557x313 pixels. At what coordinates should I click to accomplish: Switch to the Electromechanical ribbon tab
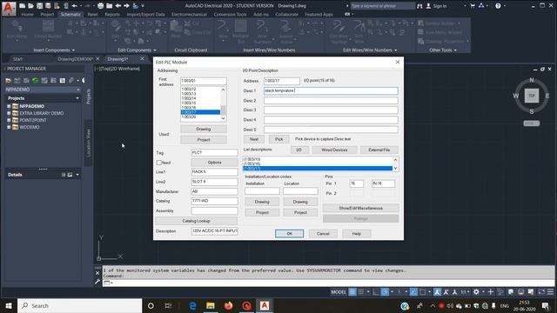click(x=189, y=15)
